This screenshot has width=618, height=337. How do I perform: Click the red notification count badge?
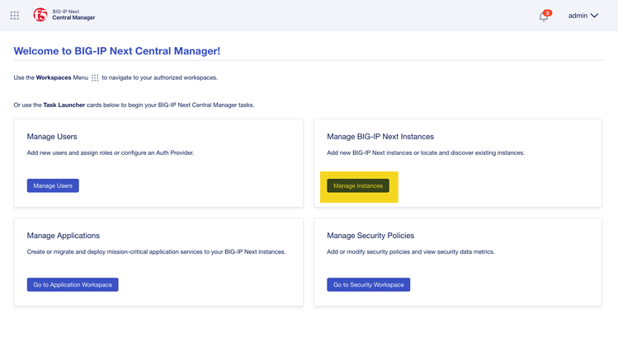coord(548,12)
